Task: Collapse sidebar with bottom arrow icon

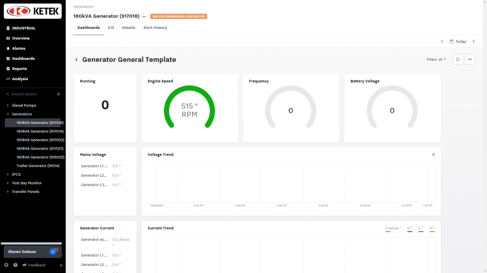Action: point(61,265)
